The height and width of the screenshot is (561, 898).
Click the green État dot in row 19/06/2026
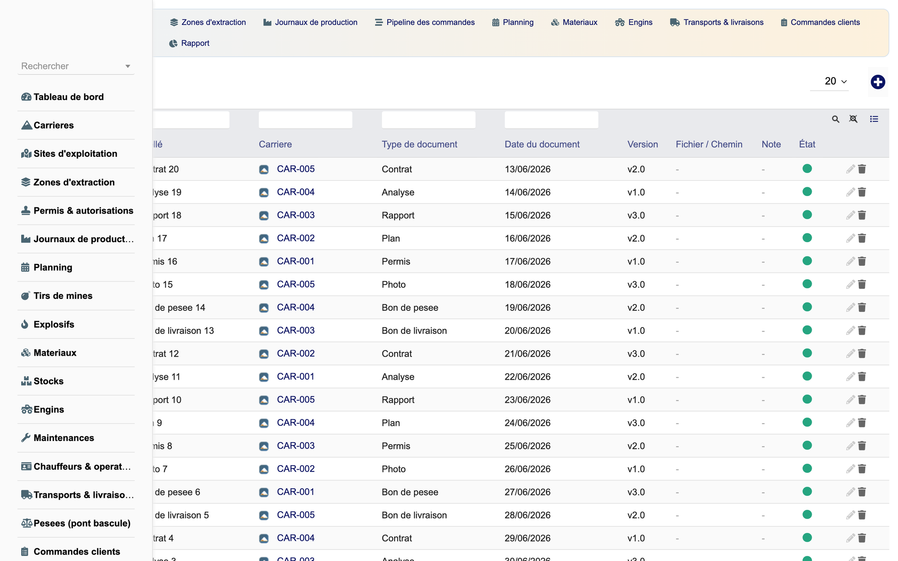pos(807,307)
